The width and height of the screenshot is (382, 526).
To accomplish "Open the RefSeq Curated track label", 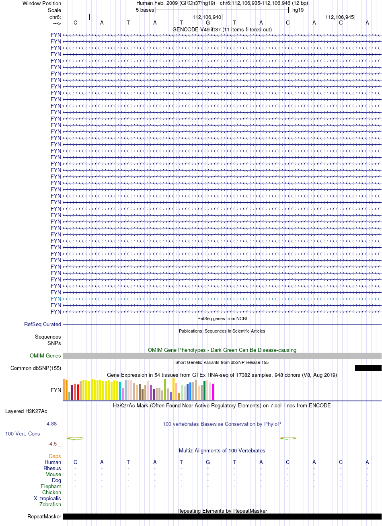I will point(43,324).
